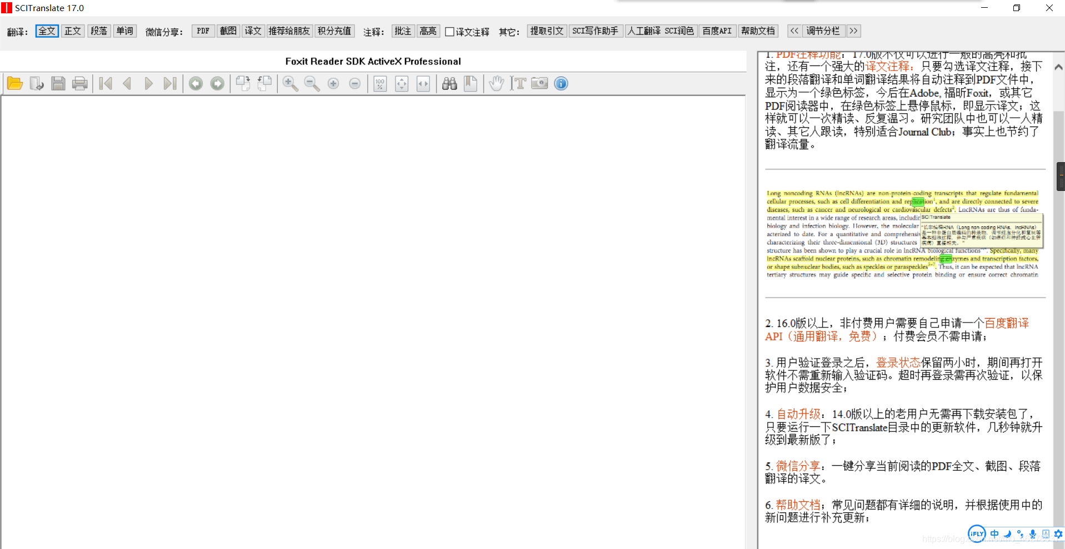The image size is (1065, 549).
Task: Click the iFLY input method logo
Action: [977, 534]
